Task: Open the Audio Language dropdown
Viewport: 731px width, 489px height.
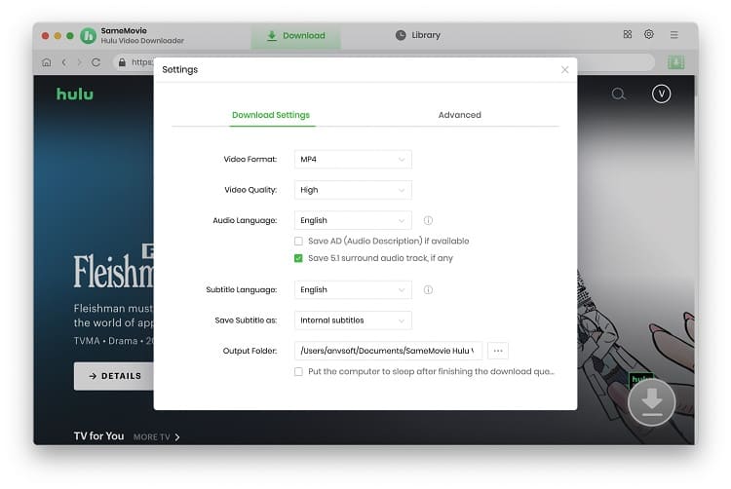Action: coord(353,220)
